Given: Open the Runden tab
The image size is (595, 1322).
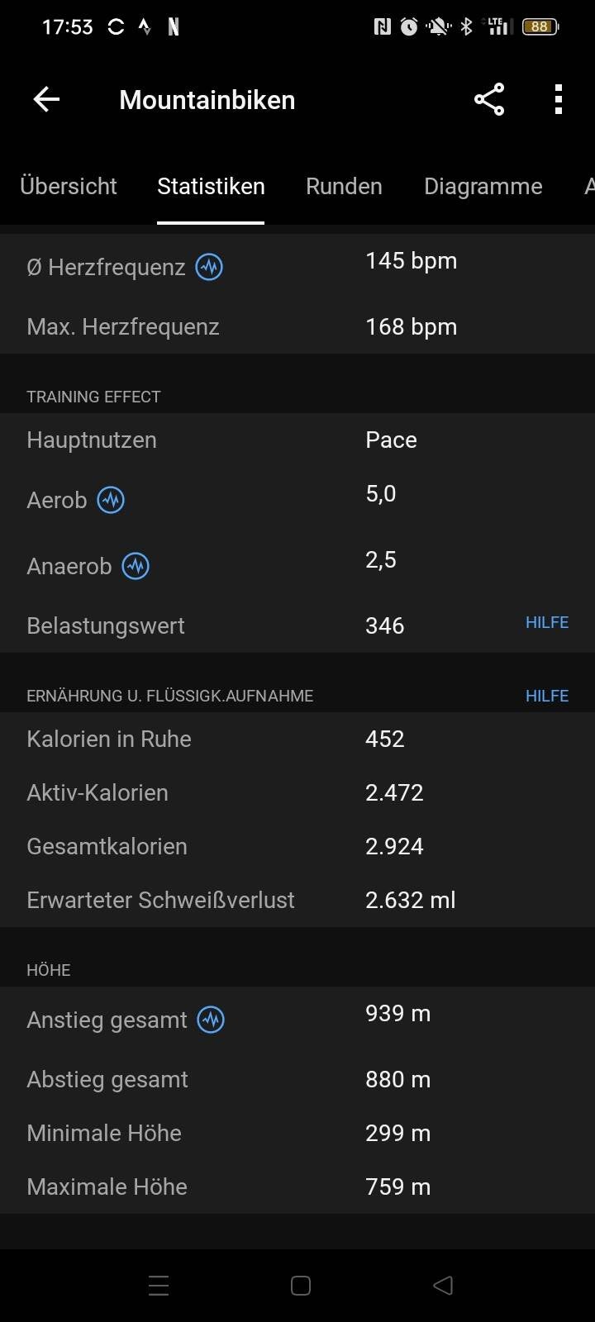Looking at the screenshot, I should (x=344, y=186).
